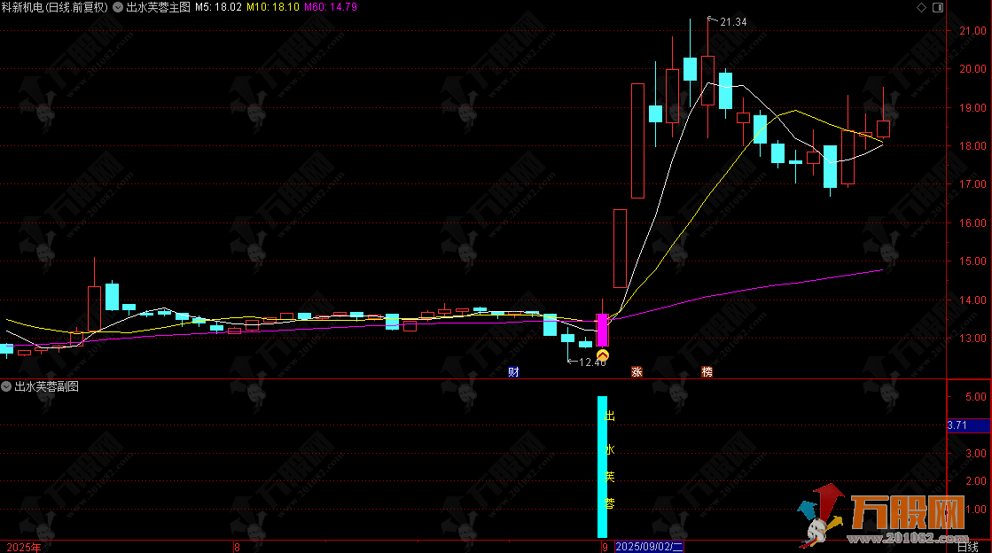Click the 13.00 price axis label
The width and height of the screenshot is (992, 553).
point(973,339)
